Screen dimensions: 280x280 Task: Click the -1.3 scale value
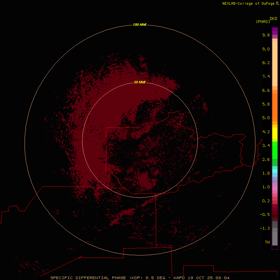point(265,228)
